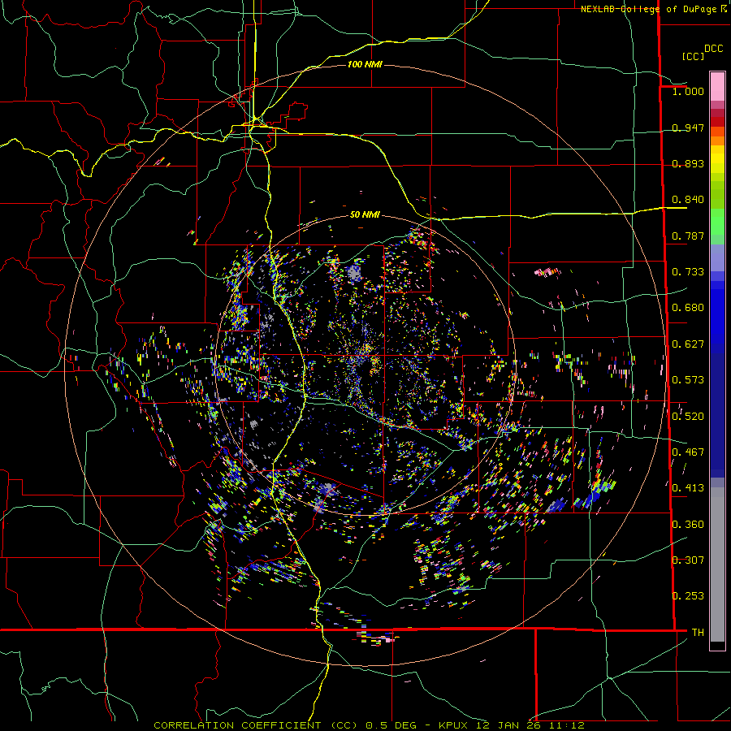Click the bright green color bar segment
The image size is (731, 731).
(717, 223)
